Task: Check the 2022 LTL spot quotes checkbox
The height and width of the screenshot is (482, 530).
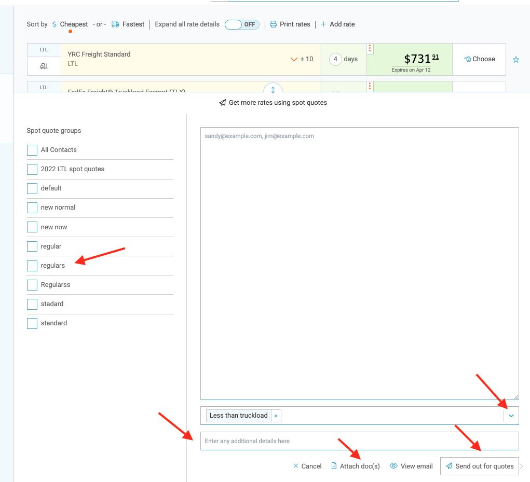Action: [32, 169]
